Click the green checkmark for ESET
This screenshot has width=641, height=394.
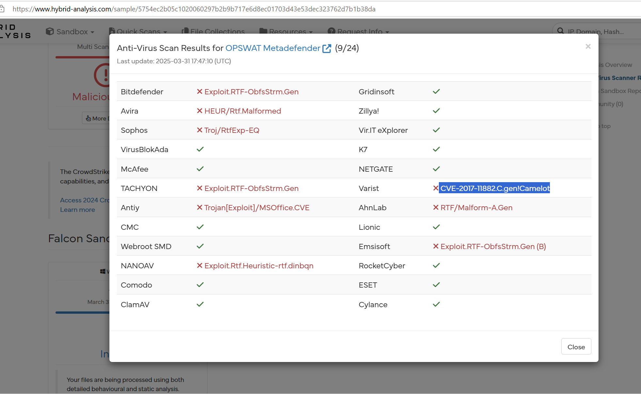[x=436, y=285]
